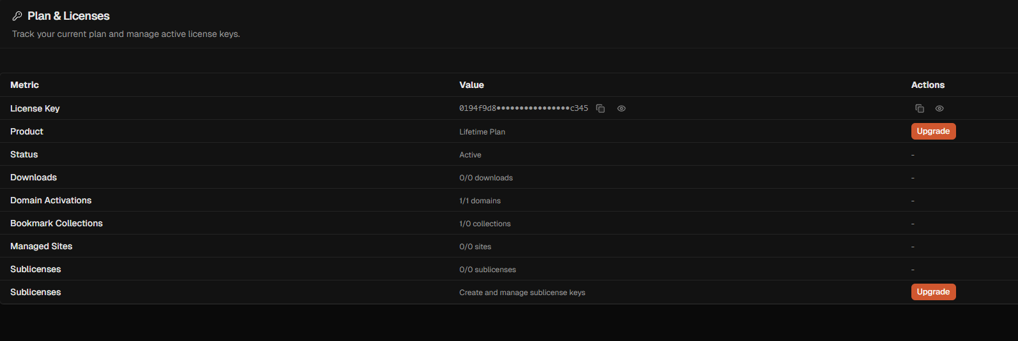The image size is (1018, 341).
Task: Select the masked license key text
Action: (523, 108)
